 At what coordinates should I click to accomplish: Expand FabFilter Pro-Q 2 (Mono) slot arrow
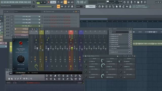[x=110, y=35]
